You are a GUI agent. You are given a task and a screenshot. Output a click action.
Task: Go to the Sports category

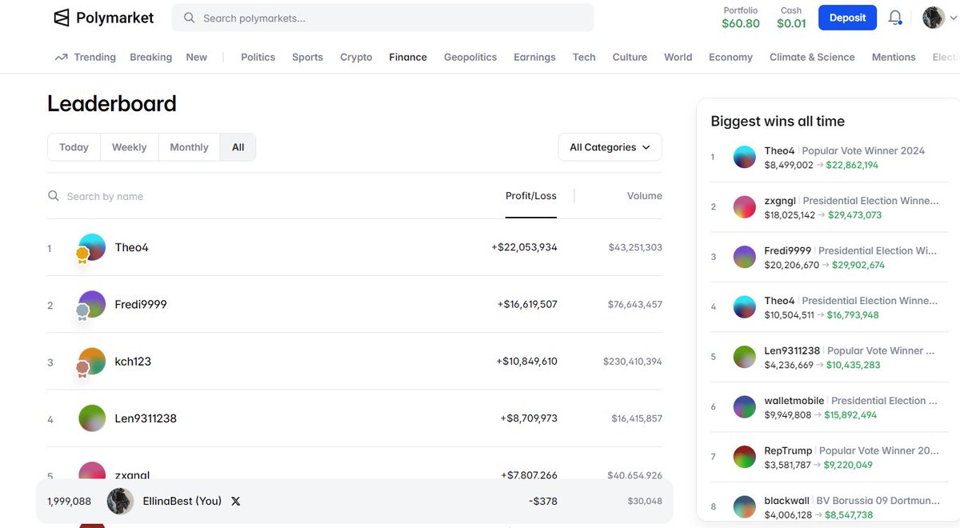coord(307,57)
